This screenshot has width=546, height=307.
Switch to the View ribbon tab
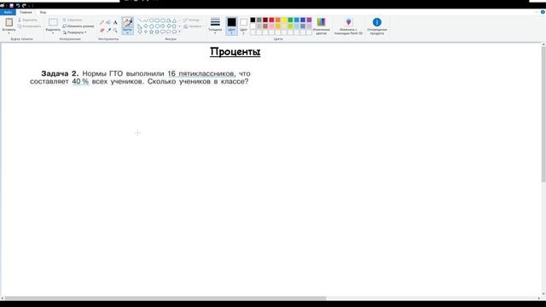pos(43,12)
